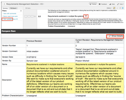126x100 pixels.
Task: Open the Stats view
Action: pyautogui.click(x=112, y=4)
